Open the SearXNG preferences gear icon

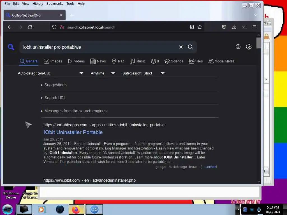pyautogui.click(x=249, y=47)
